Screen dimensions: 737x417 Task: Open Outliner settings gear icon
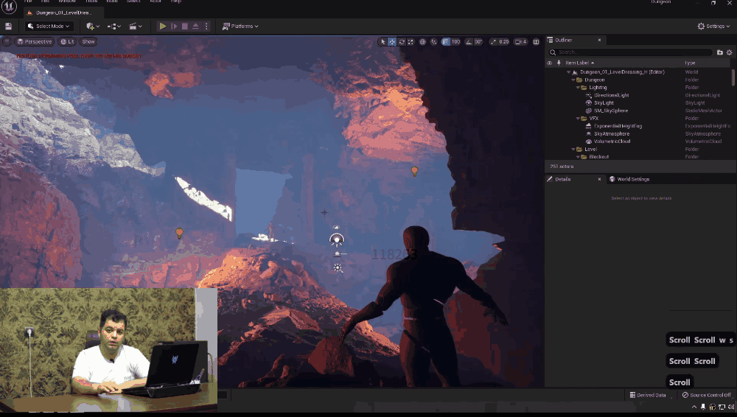(x=730, y=52)
